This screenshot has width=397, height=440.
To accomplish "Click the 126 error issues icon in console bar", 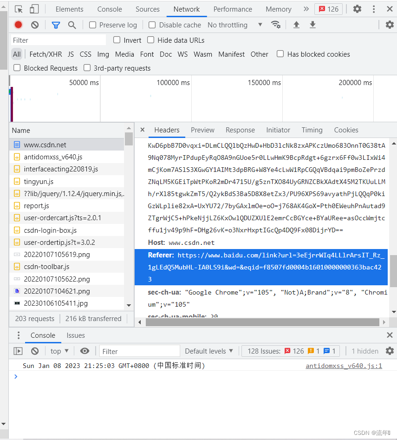I will (x=287, y=351).
